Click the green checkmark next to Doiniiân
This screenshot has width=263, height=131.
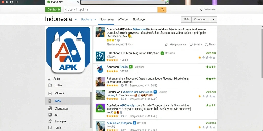tap(162, 53)
